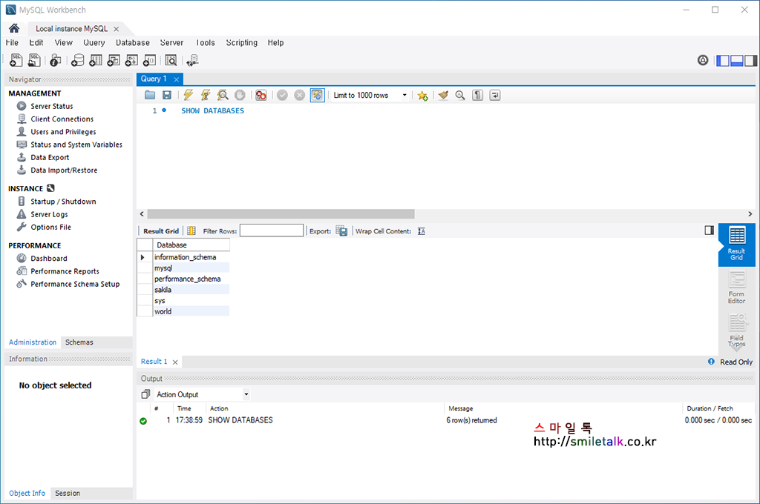Open Users and Privileges
The image size is (760, 504).
[x=63, y=132]
